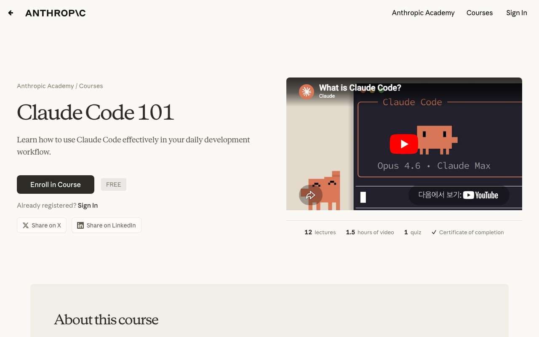Screen dimensions: 539x337
Task: Click Sign In next to Already registered
Action: point(88,206)
